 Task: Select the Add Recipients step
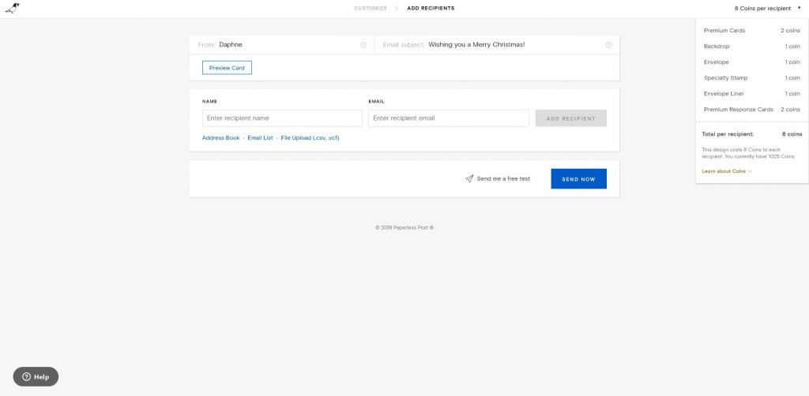(x=431, y=8)
